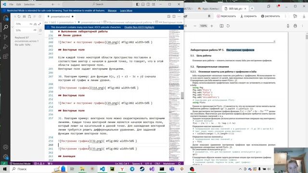Click the Векторные поля breadcrumb heading

point(170,23)
